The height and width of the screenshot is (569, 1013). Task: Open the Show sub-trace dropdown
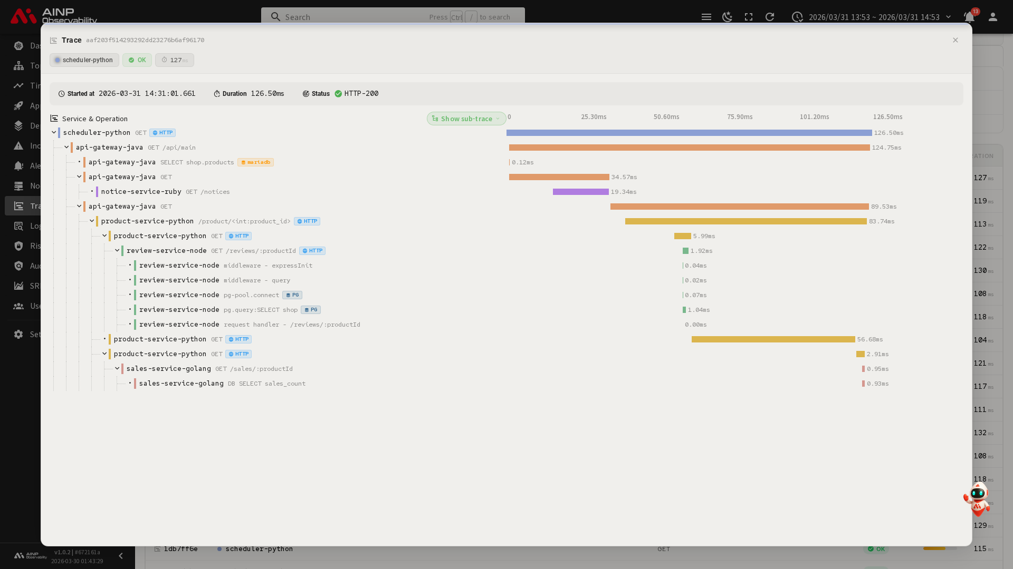pyautogui.click(x=466, y=119)
